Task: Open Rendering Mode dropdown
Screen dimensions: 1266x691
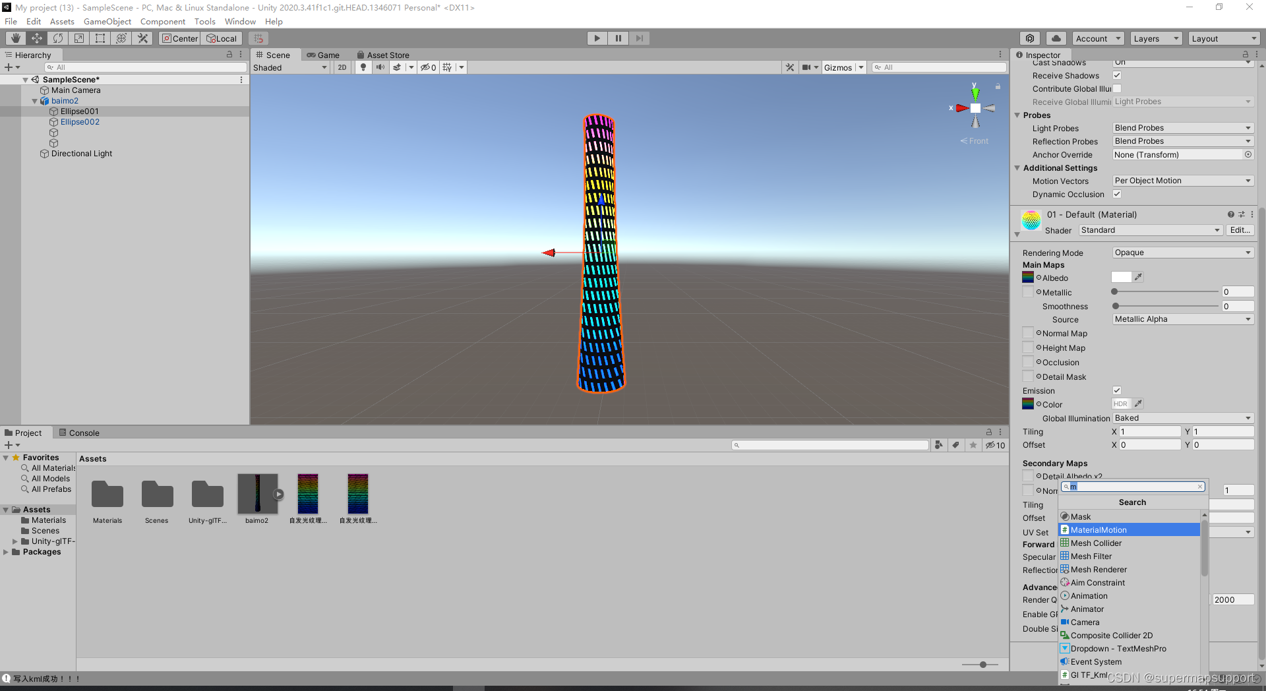Action: pos(1183,253)
